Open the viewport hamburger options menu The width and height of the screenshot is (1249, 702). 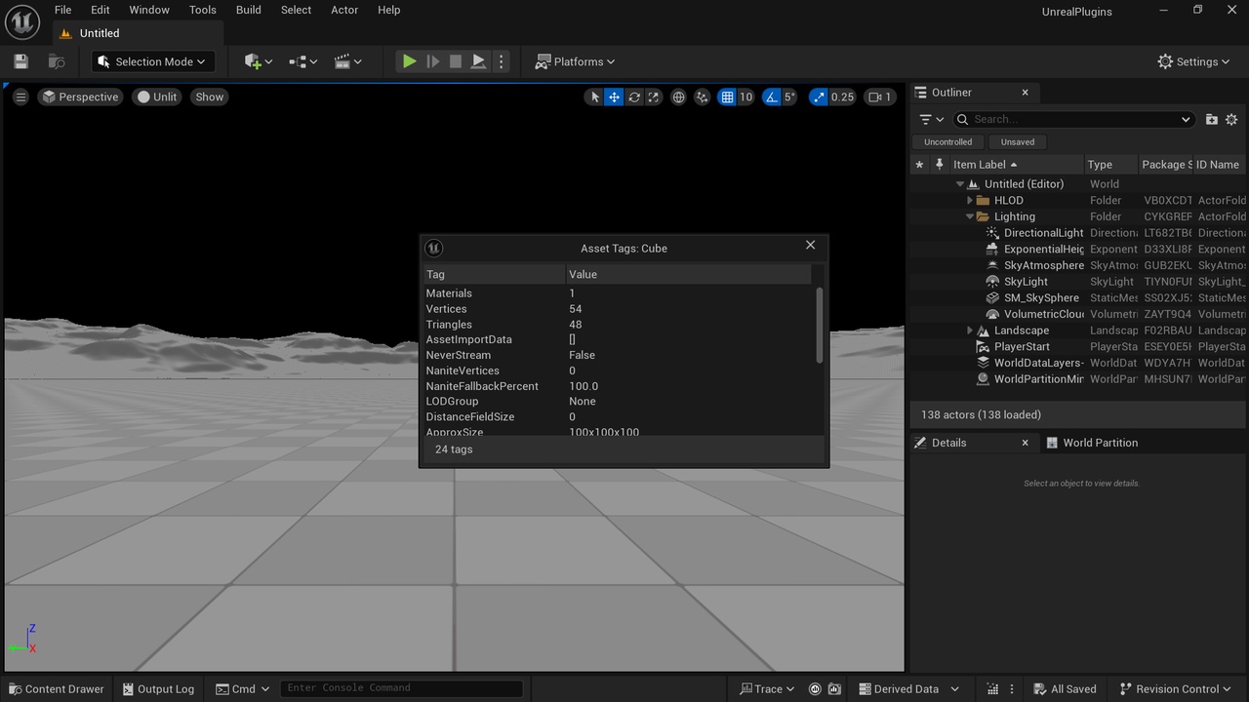[x=20, y=97]
